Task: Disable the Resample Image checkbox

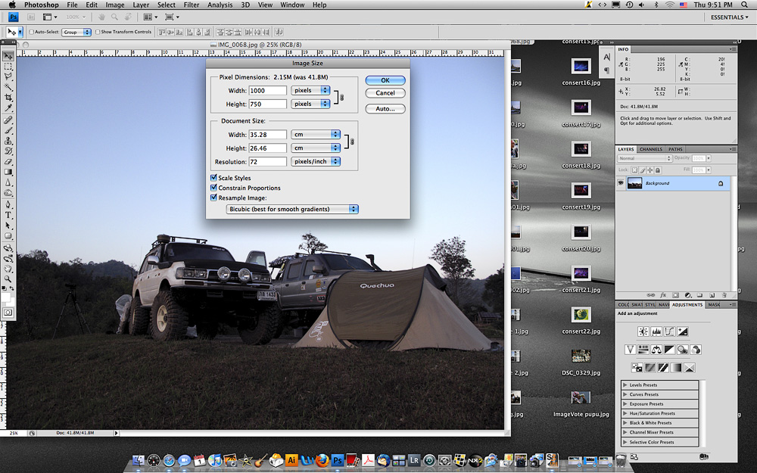Action: click(213, 198)
